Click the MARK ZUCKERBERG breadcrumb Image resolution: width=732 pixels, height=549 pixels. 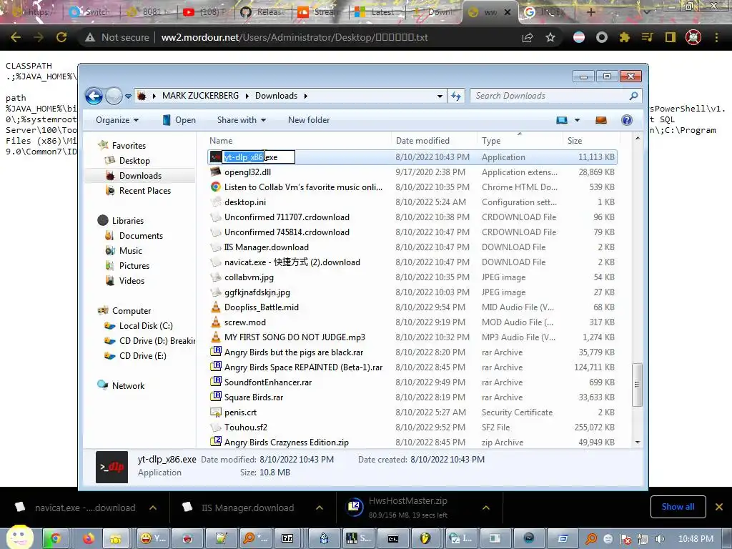pyautogui.click(x=200, y=96)
